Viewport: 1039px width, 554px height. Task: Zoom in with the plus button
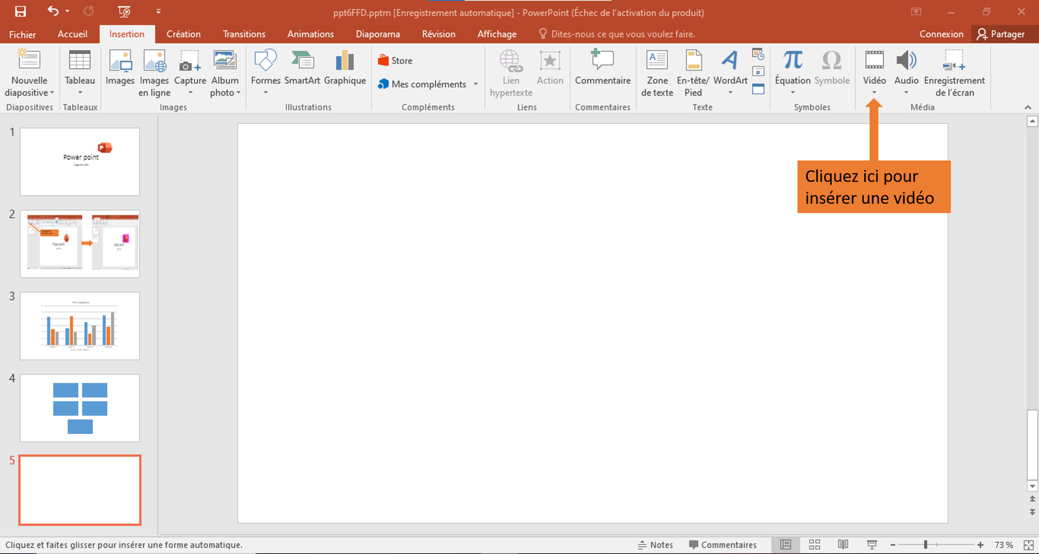click(980, 545)
